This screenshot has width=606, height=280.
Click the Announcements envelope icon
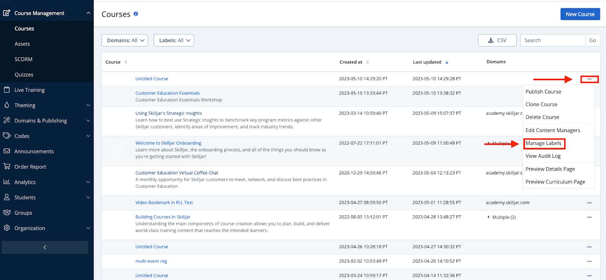[x=7, y=151]
